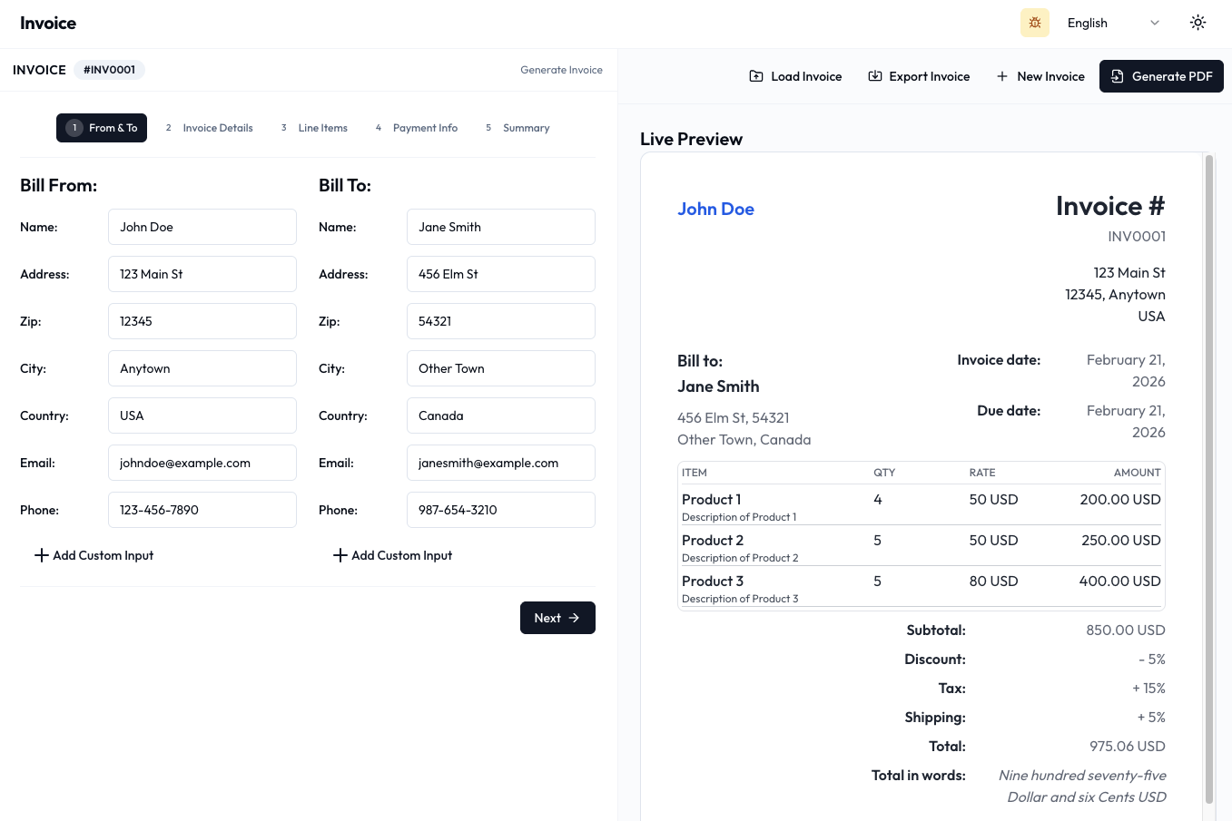Image resolution: width=1232 pixels, height=821 pixels.
Task: Click the 200.00 USD amount
Action: [x=1120, y=499]
